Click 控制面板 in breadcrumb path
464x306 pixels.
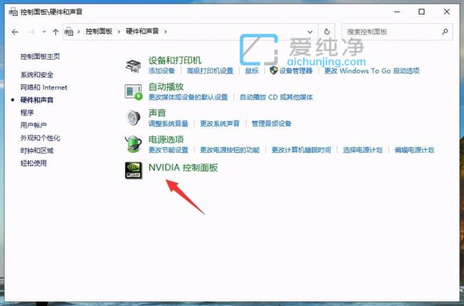pyautogui.click(x=99, y=31)
